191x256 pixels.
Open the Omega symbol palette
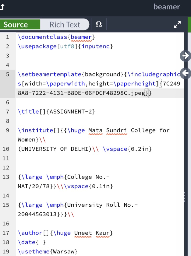99,24
